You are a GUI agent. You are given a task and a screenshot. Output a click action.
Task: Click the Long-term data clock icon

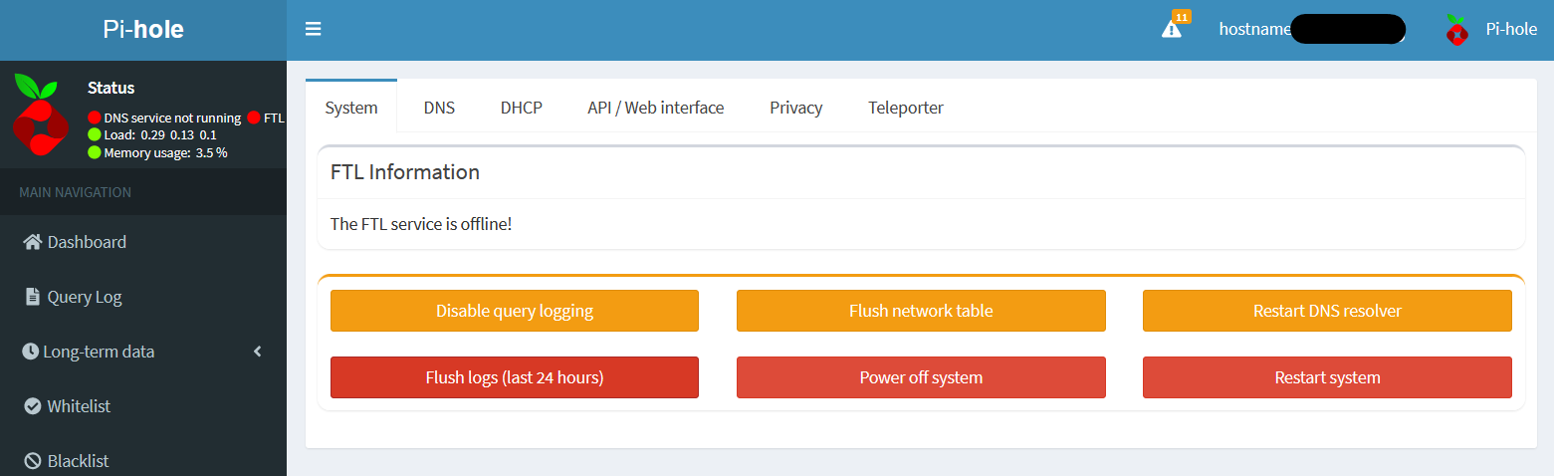coord(31,352)
